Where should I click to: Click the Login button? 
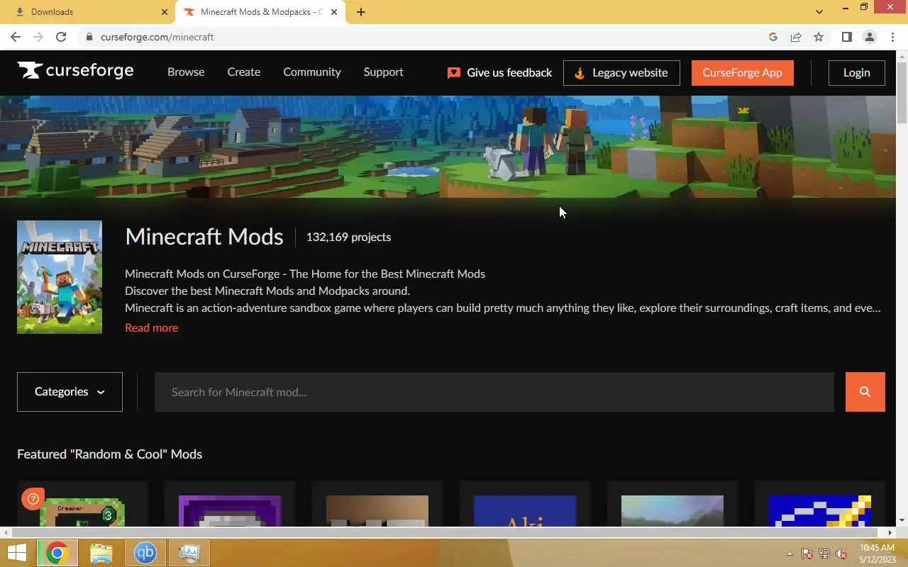856,73
